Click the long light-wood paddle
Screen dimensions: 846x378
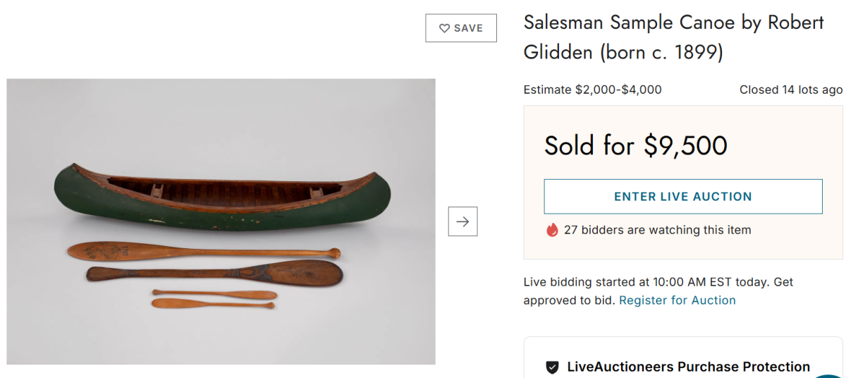[x=204, y=251]
